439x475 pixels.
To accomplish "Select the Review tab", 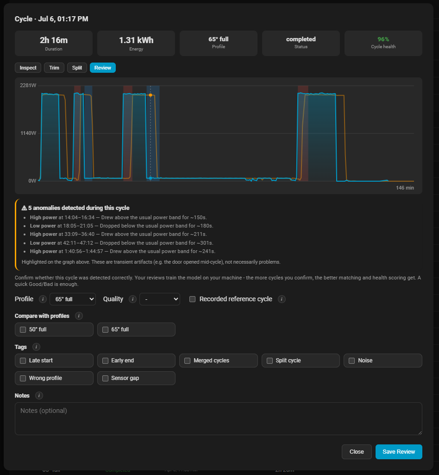I will (x=103, y=68).
